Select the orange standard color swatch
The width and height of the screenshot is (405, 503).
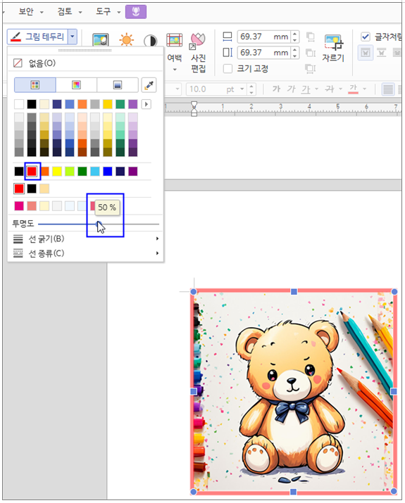[x=44, y=172]
